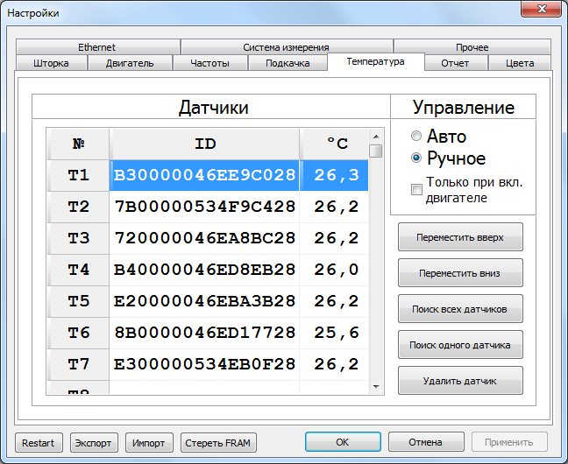Click the Переместить вверх button

point(460,237)
